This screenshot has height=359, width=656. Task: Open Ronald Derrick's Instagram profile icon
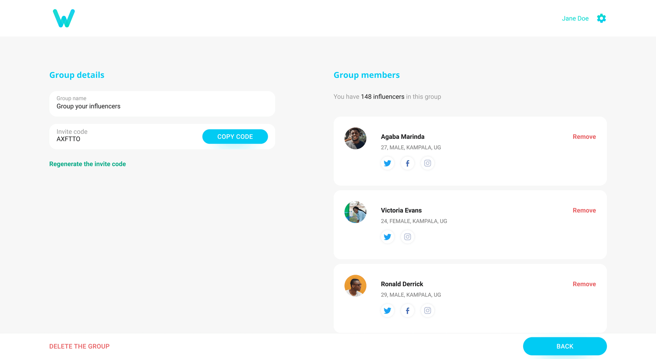point(427,310)
